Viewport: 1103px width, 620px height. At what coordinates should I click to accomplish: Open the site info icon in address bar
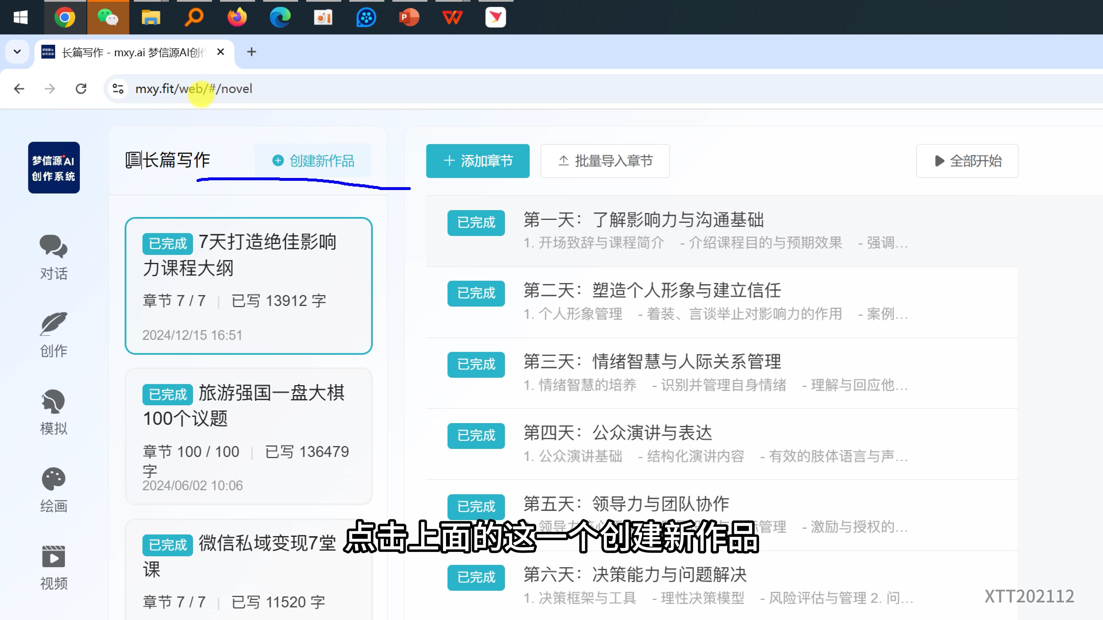(118, 89)
